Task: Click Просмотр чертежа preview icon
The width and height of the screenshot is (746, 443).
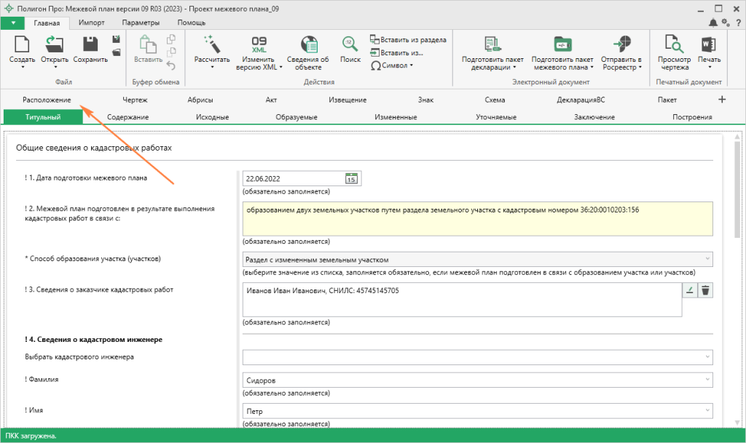Action: [674, 44]
